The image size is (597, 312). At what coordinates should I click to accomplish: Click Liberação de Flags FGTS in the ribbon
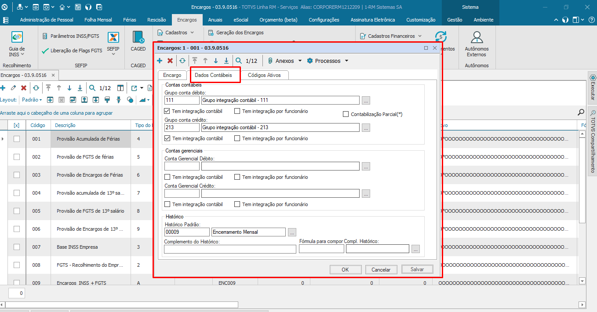pos(72,51)
